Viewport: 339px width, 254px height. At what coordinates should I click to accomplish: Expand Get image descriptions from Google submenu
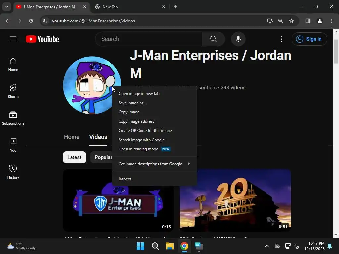(154, 164)
